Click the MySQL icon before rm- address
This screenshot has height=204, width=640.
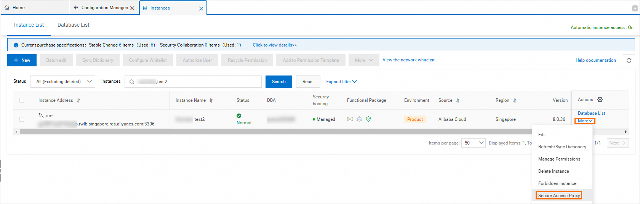coord(41,115)
